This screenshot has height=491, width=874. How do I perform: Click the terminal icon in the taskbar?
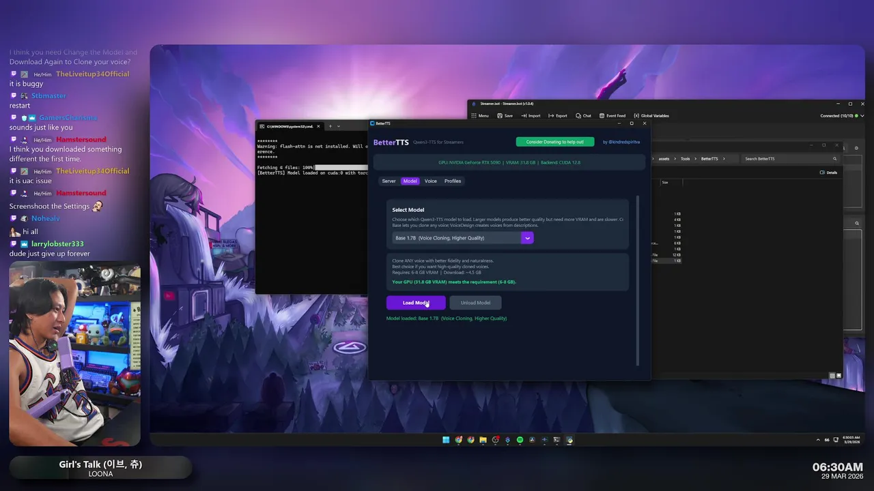(x=556, y=440)
